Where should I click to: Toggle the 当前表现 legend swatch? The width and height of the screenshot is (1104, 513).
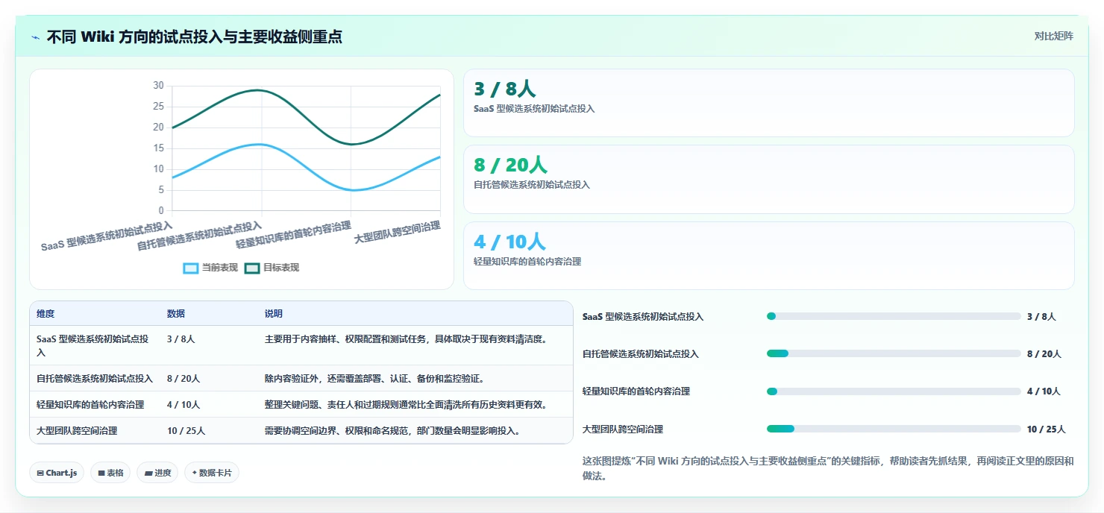(191, 268)
